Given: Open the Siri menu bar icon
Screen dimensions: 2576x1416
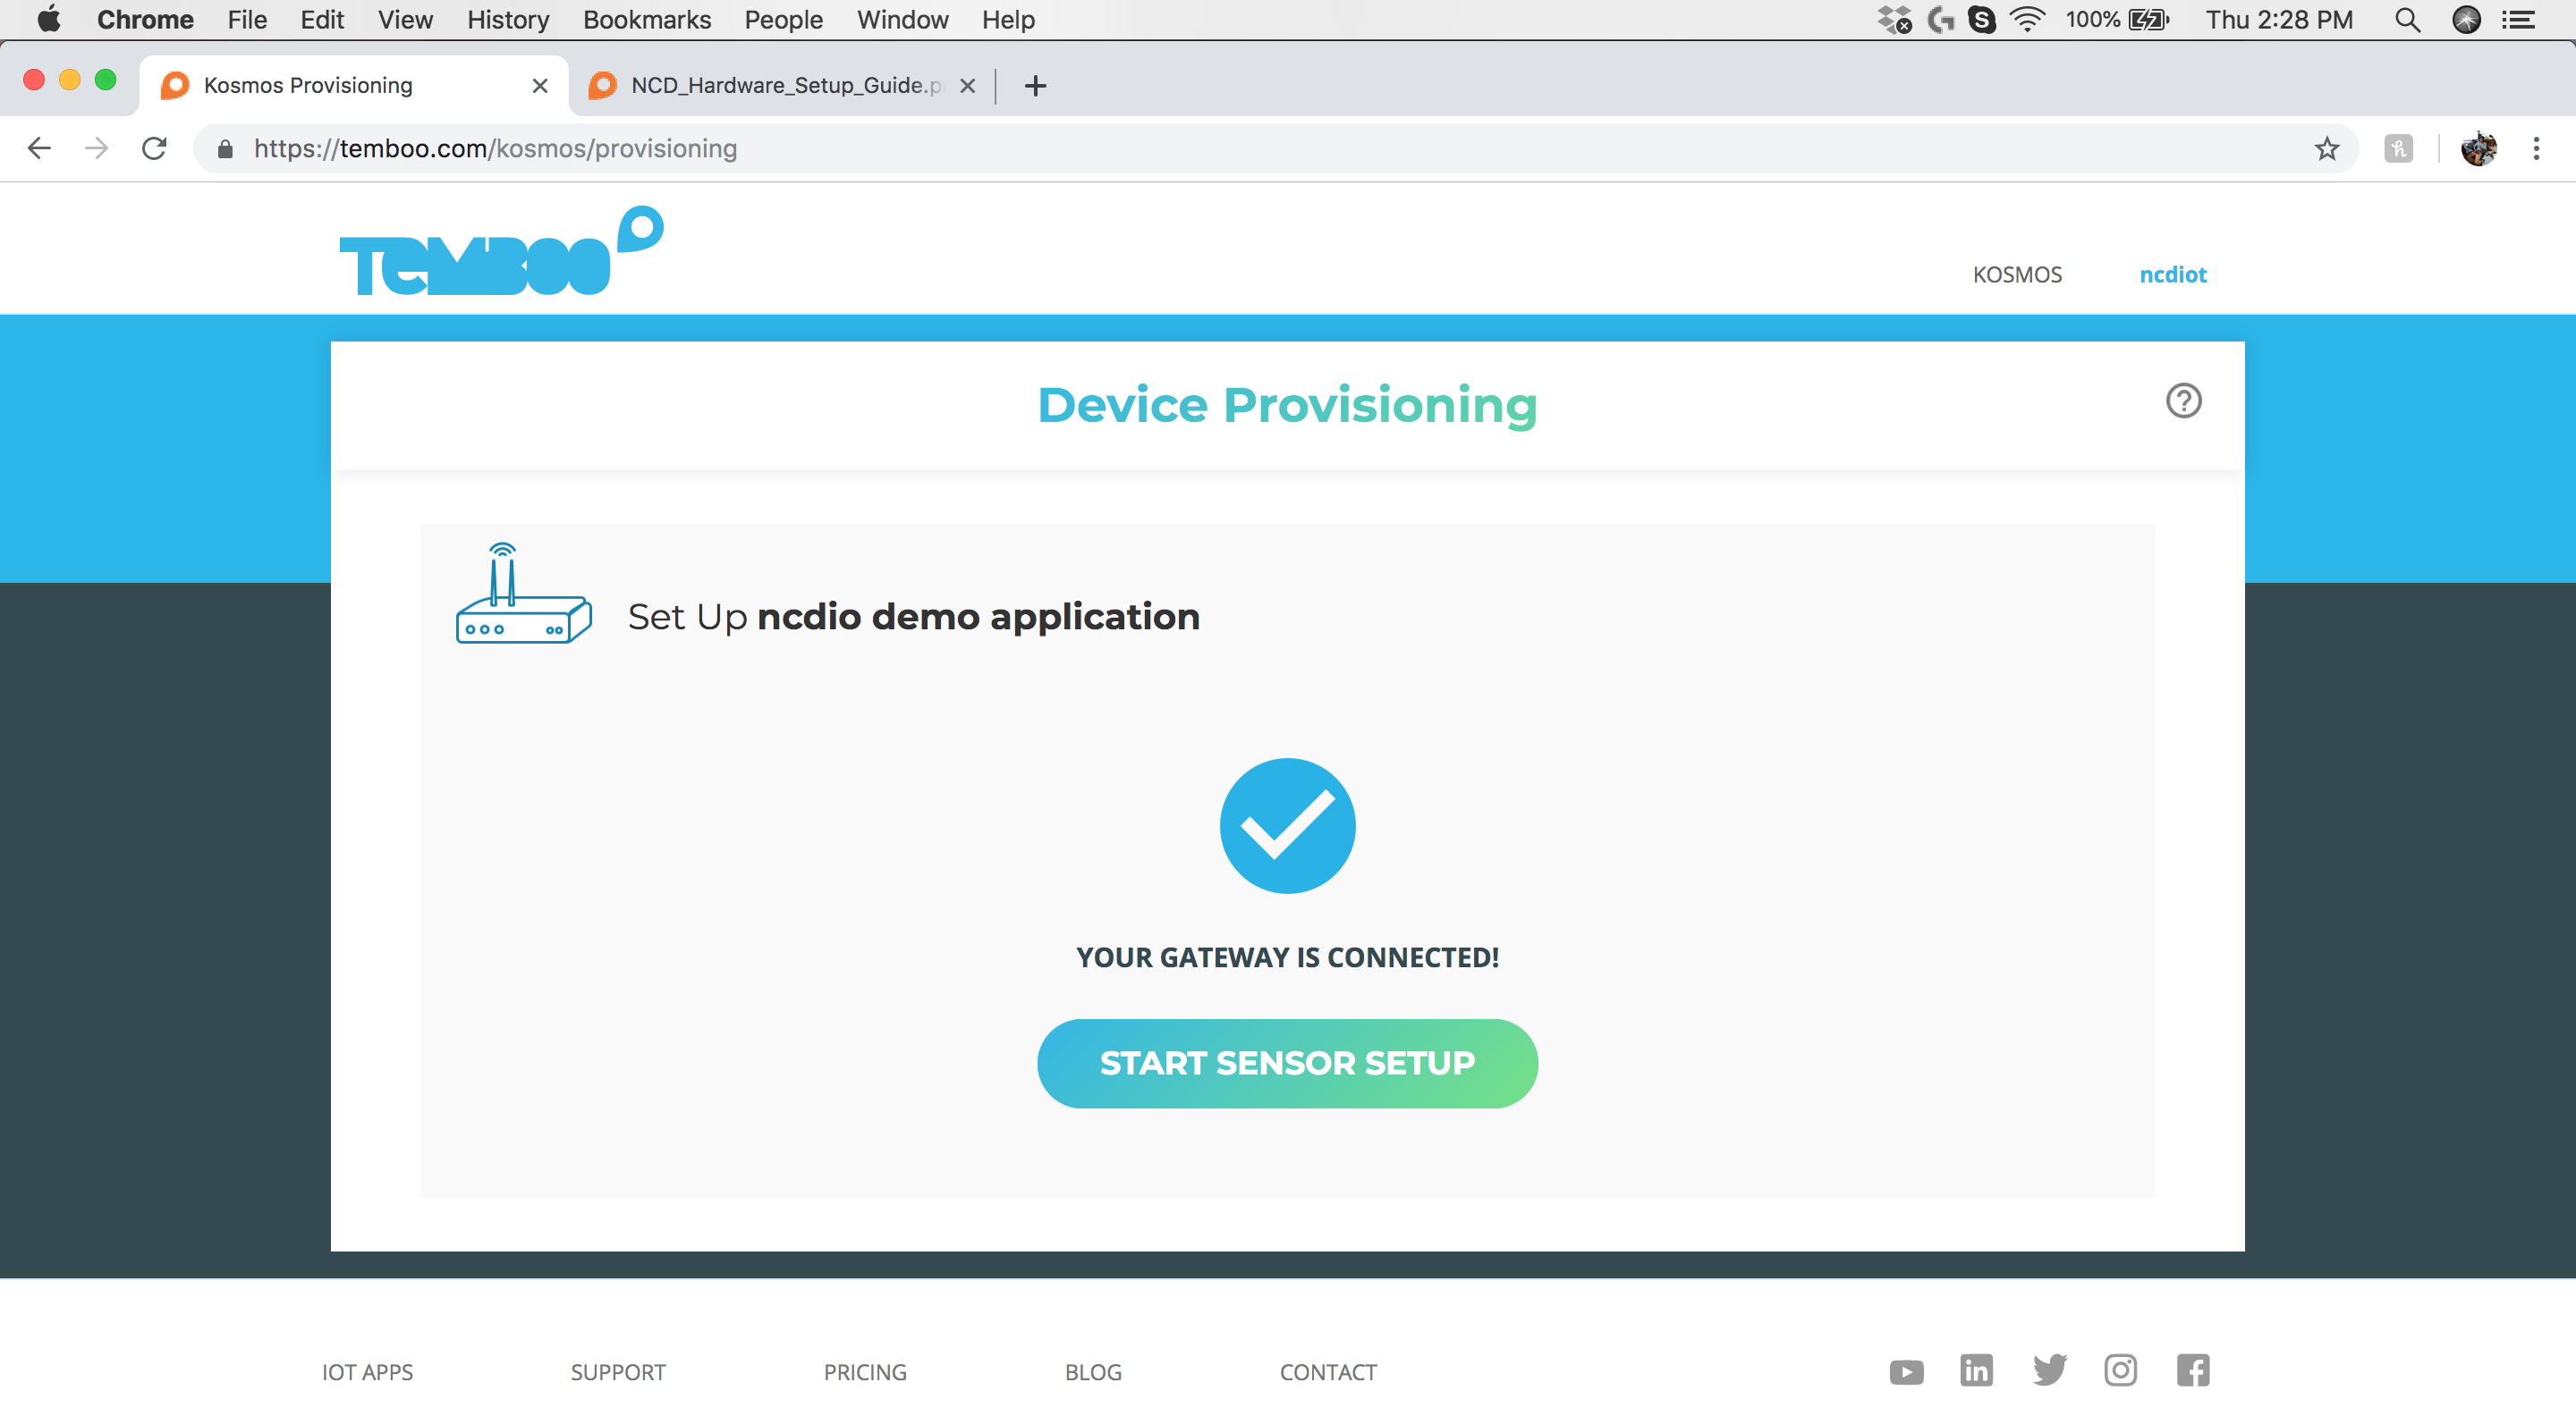Looking at the screenshot, I should [x=2467, y=19].
